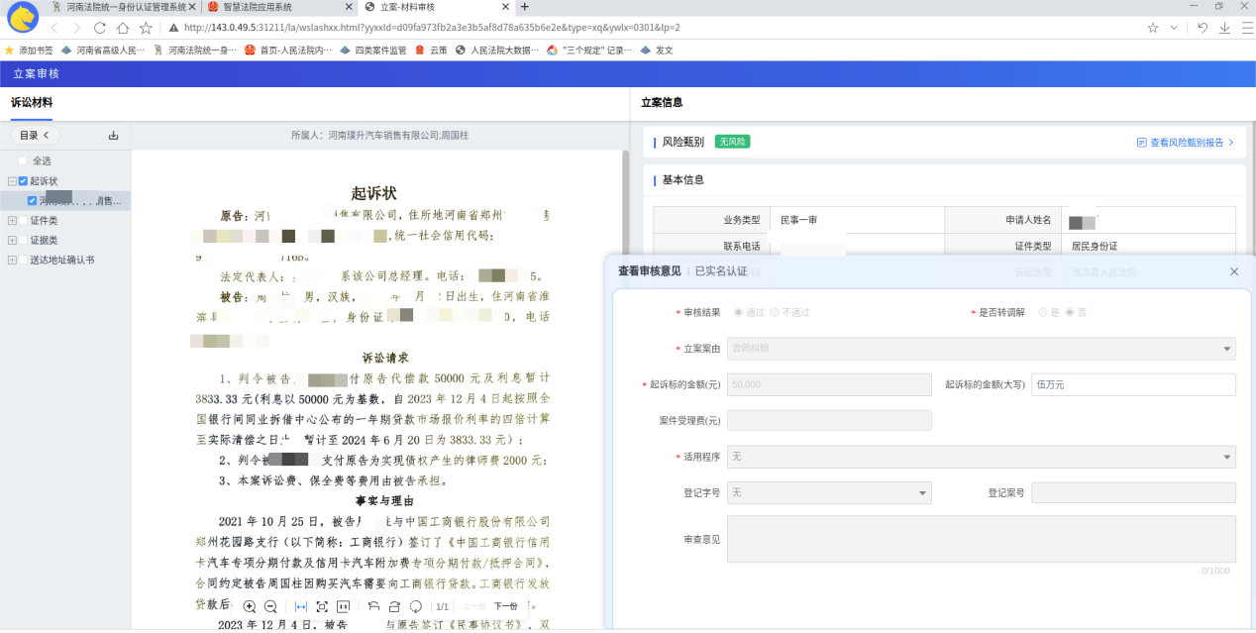Open the 四类案件监管 bookmark
Viewport: 1256px width, 633px height.
point(372,51)
